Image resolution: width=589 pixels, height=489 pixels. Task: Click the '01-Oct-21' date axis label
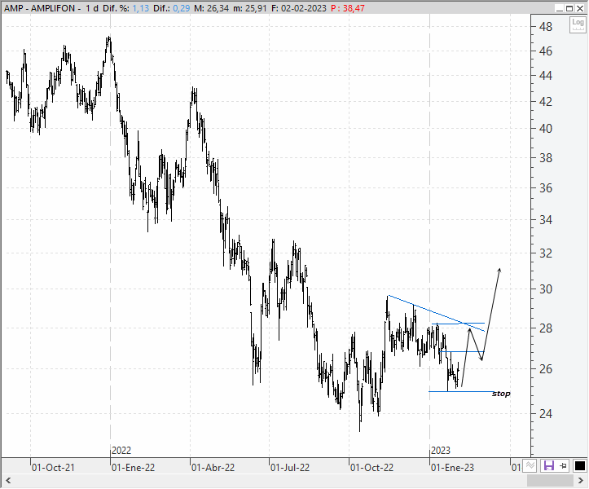(x=53, y=468)
